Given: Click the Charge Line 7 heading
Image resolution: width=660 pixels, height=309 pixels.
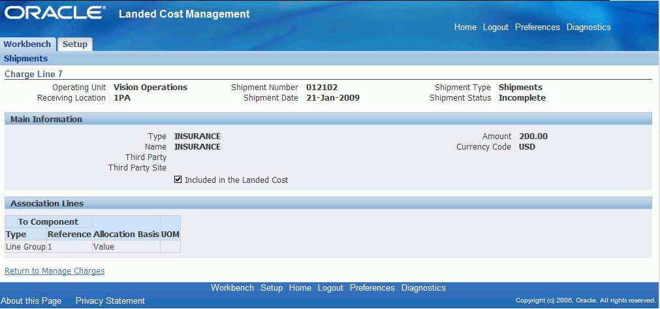Looking at the screenshot, I should [34, 74].
